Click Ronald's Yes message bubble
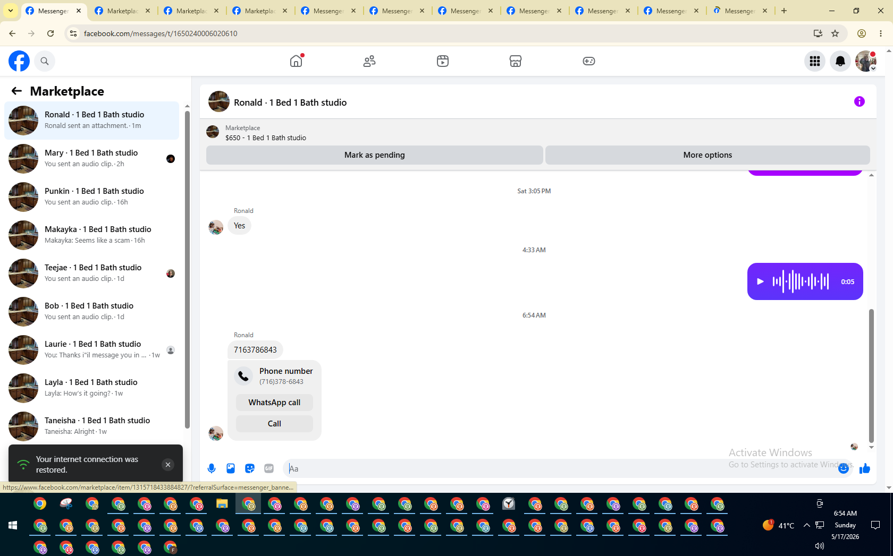The image size is (893, 556). click(x=240, y=226)
